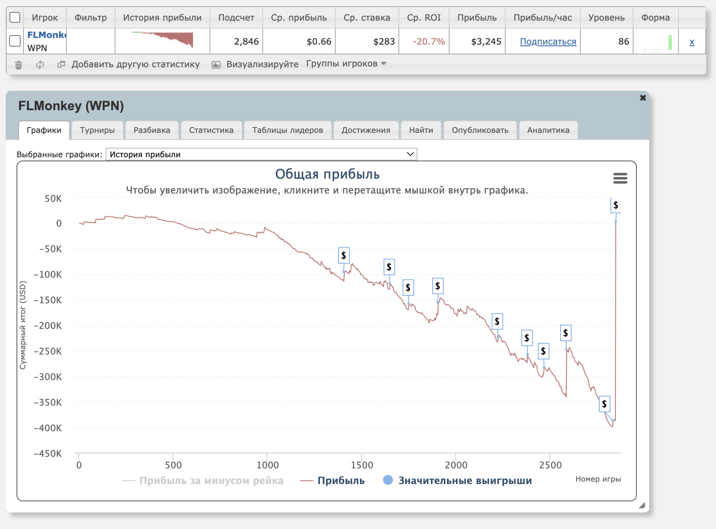Toggle the select-all header checkbox
Image resolution: width=716 pixels, height=529 pixels.
[x=15, y=17]
